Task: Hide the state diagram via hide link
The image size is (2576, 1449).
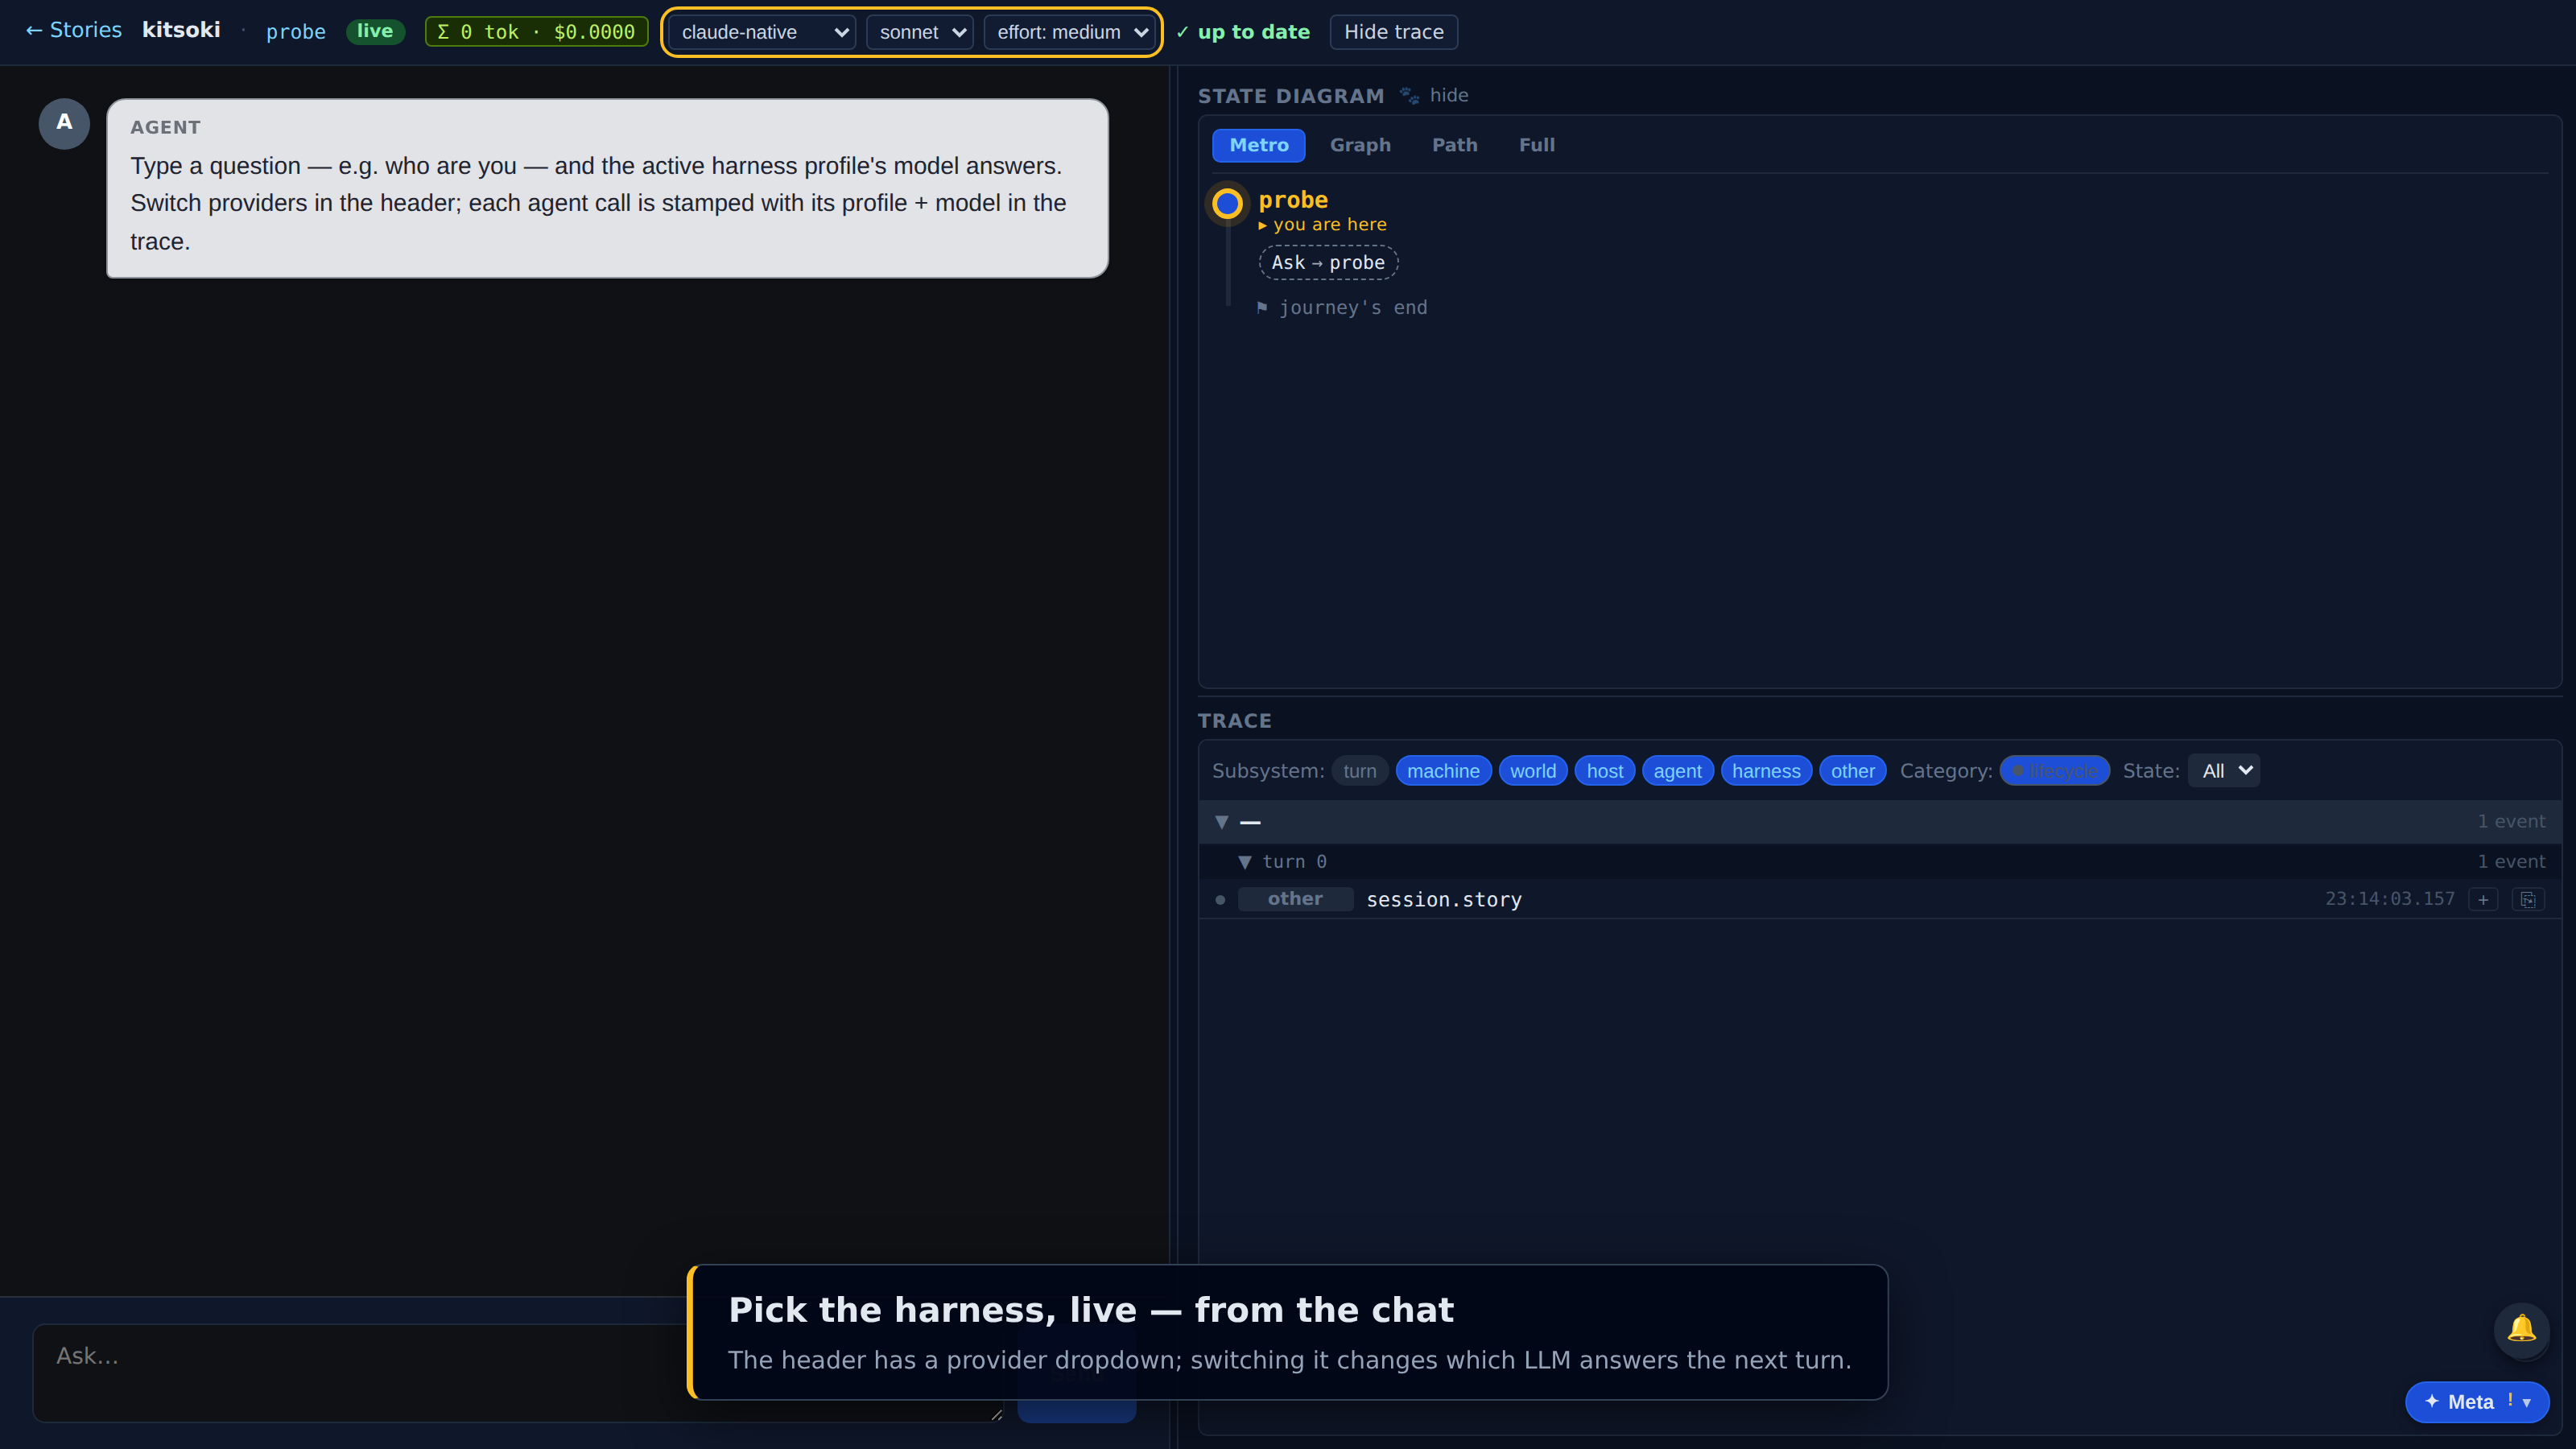Action: 1448,95
